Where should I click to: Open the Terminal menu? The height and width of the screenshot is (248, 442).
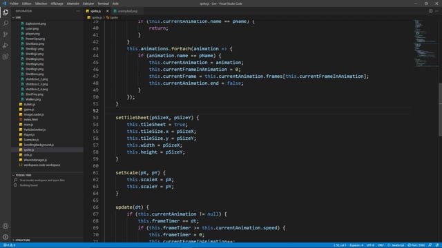(x=103, y=3)
